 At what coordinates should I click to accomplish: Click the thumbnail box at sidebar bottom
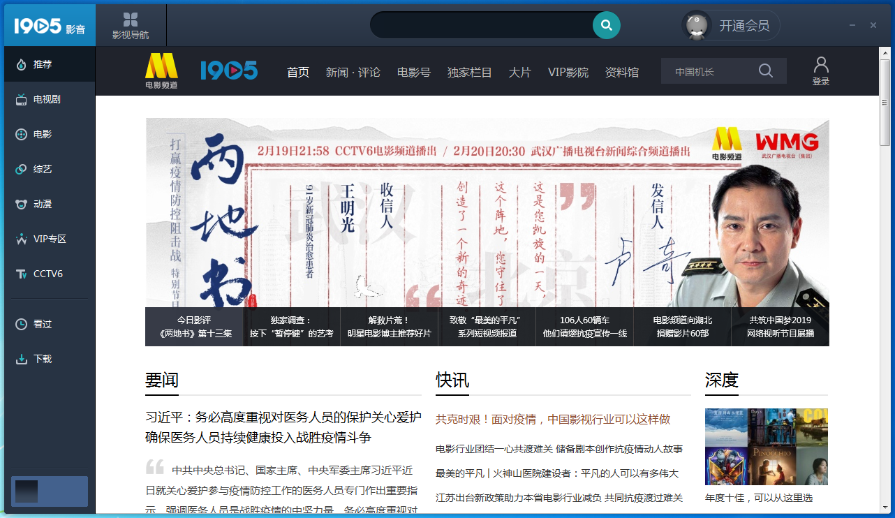(27, 491)
